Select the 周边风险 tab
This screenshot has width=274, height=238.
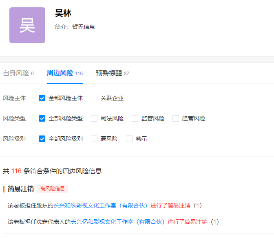pyautogui.click(x=65, y=73)
